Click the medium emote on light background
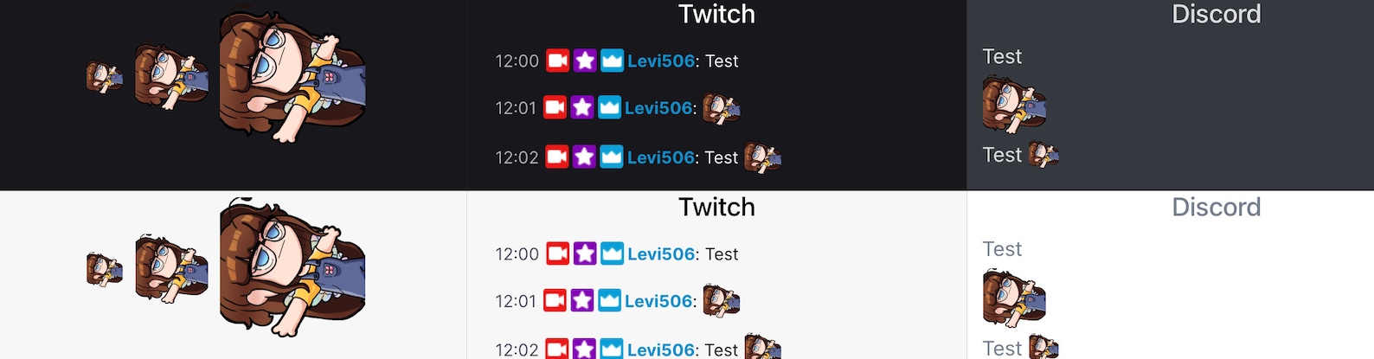The width and height of the screenshot is (1374, 359). coord(171,268)
